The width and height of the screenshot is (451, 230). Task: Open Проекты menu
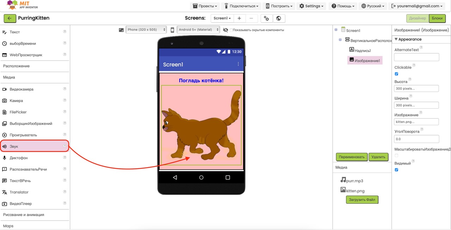point(205,6)
